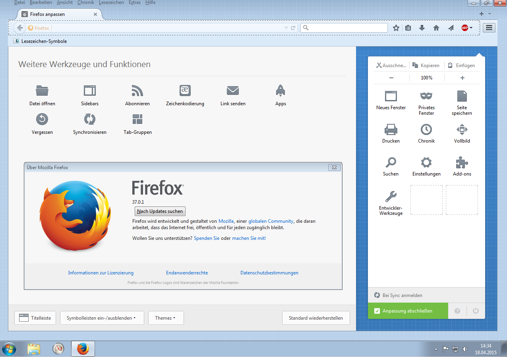Open the Hilfe menu
507x357 pixels.
coord(150,2)
